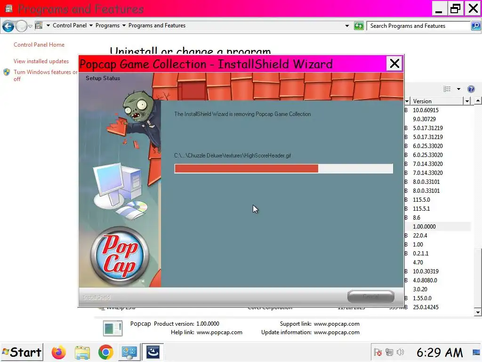Open the File Explorer taskbar icon
The height and width of the screenshot is (362, 482).
pos(82,352)
